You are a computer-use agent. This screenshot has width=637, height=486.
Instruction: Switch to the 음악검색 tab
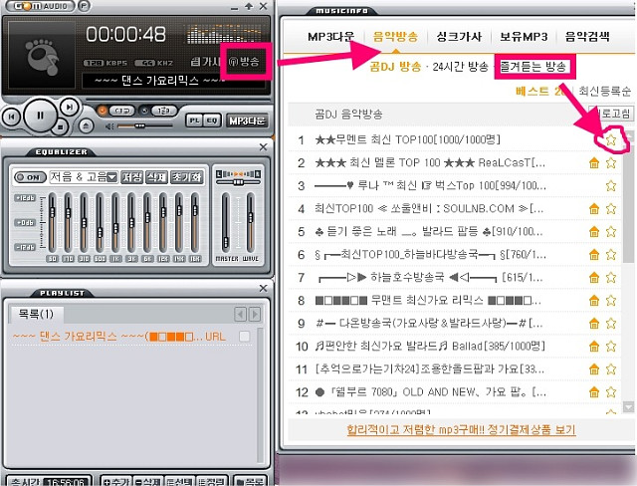[x=587, y=37]
